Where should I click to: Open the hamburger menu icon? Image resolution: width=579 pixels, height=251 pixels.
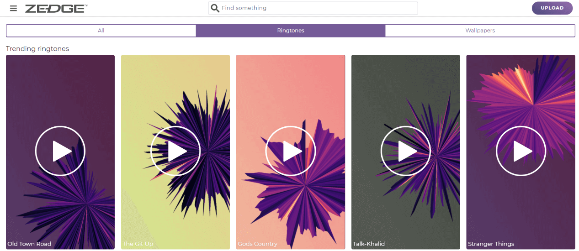(x=13, y=8)
